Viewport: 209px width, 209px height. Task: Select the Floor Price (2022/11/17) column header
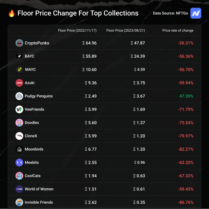[77, 30]
